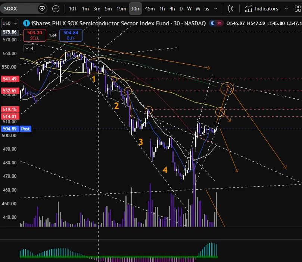The image size is (302, 262).
Task: Select the 1m interval
Action: point(85,9)
